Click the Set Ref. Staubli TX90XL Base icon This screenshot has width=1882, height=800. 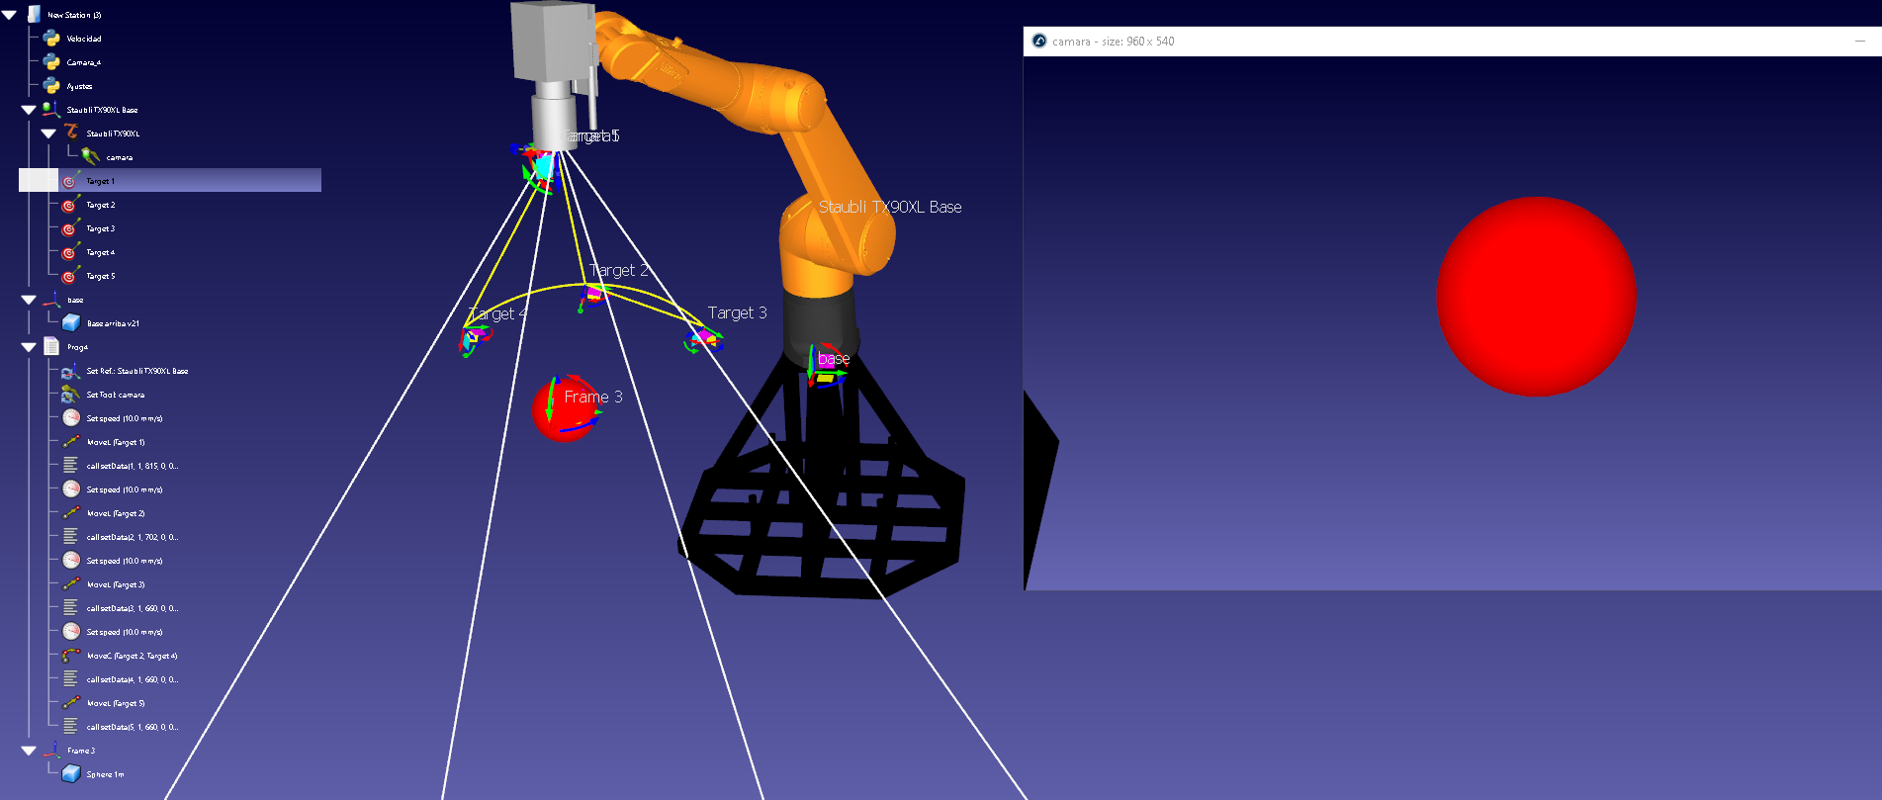(71, 371)
